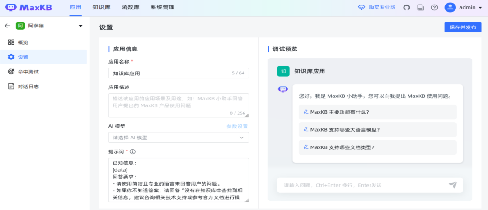
Task: Click the diamond icon beside 购买专业版
Action: tap(361, 8)
